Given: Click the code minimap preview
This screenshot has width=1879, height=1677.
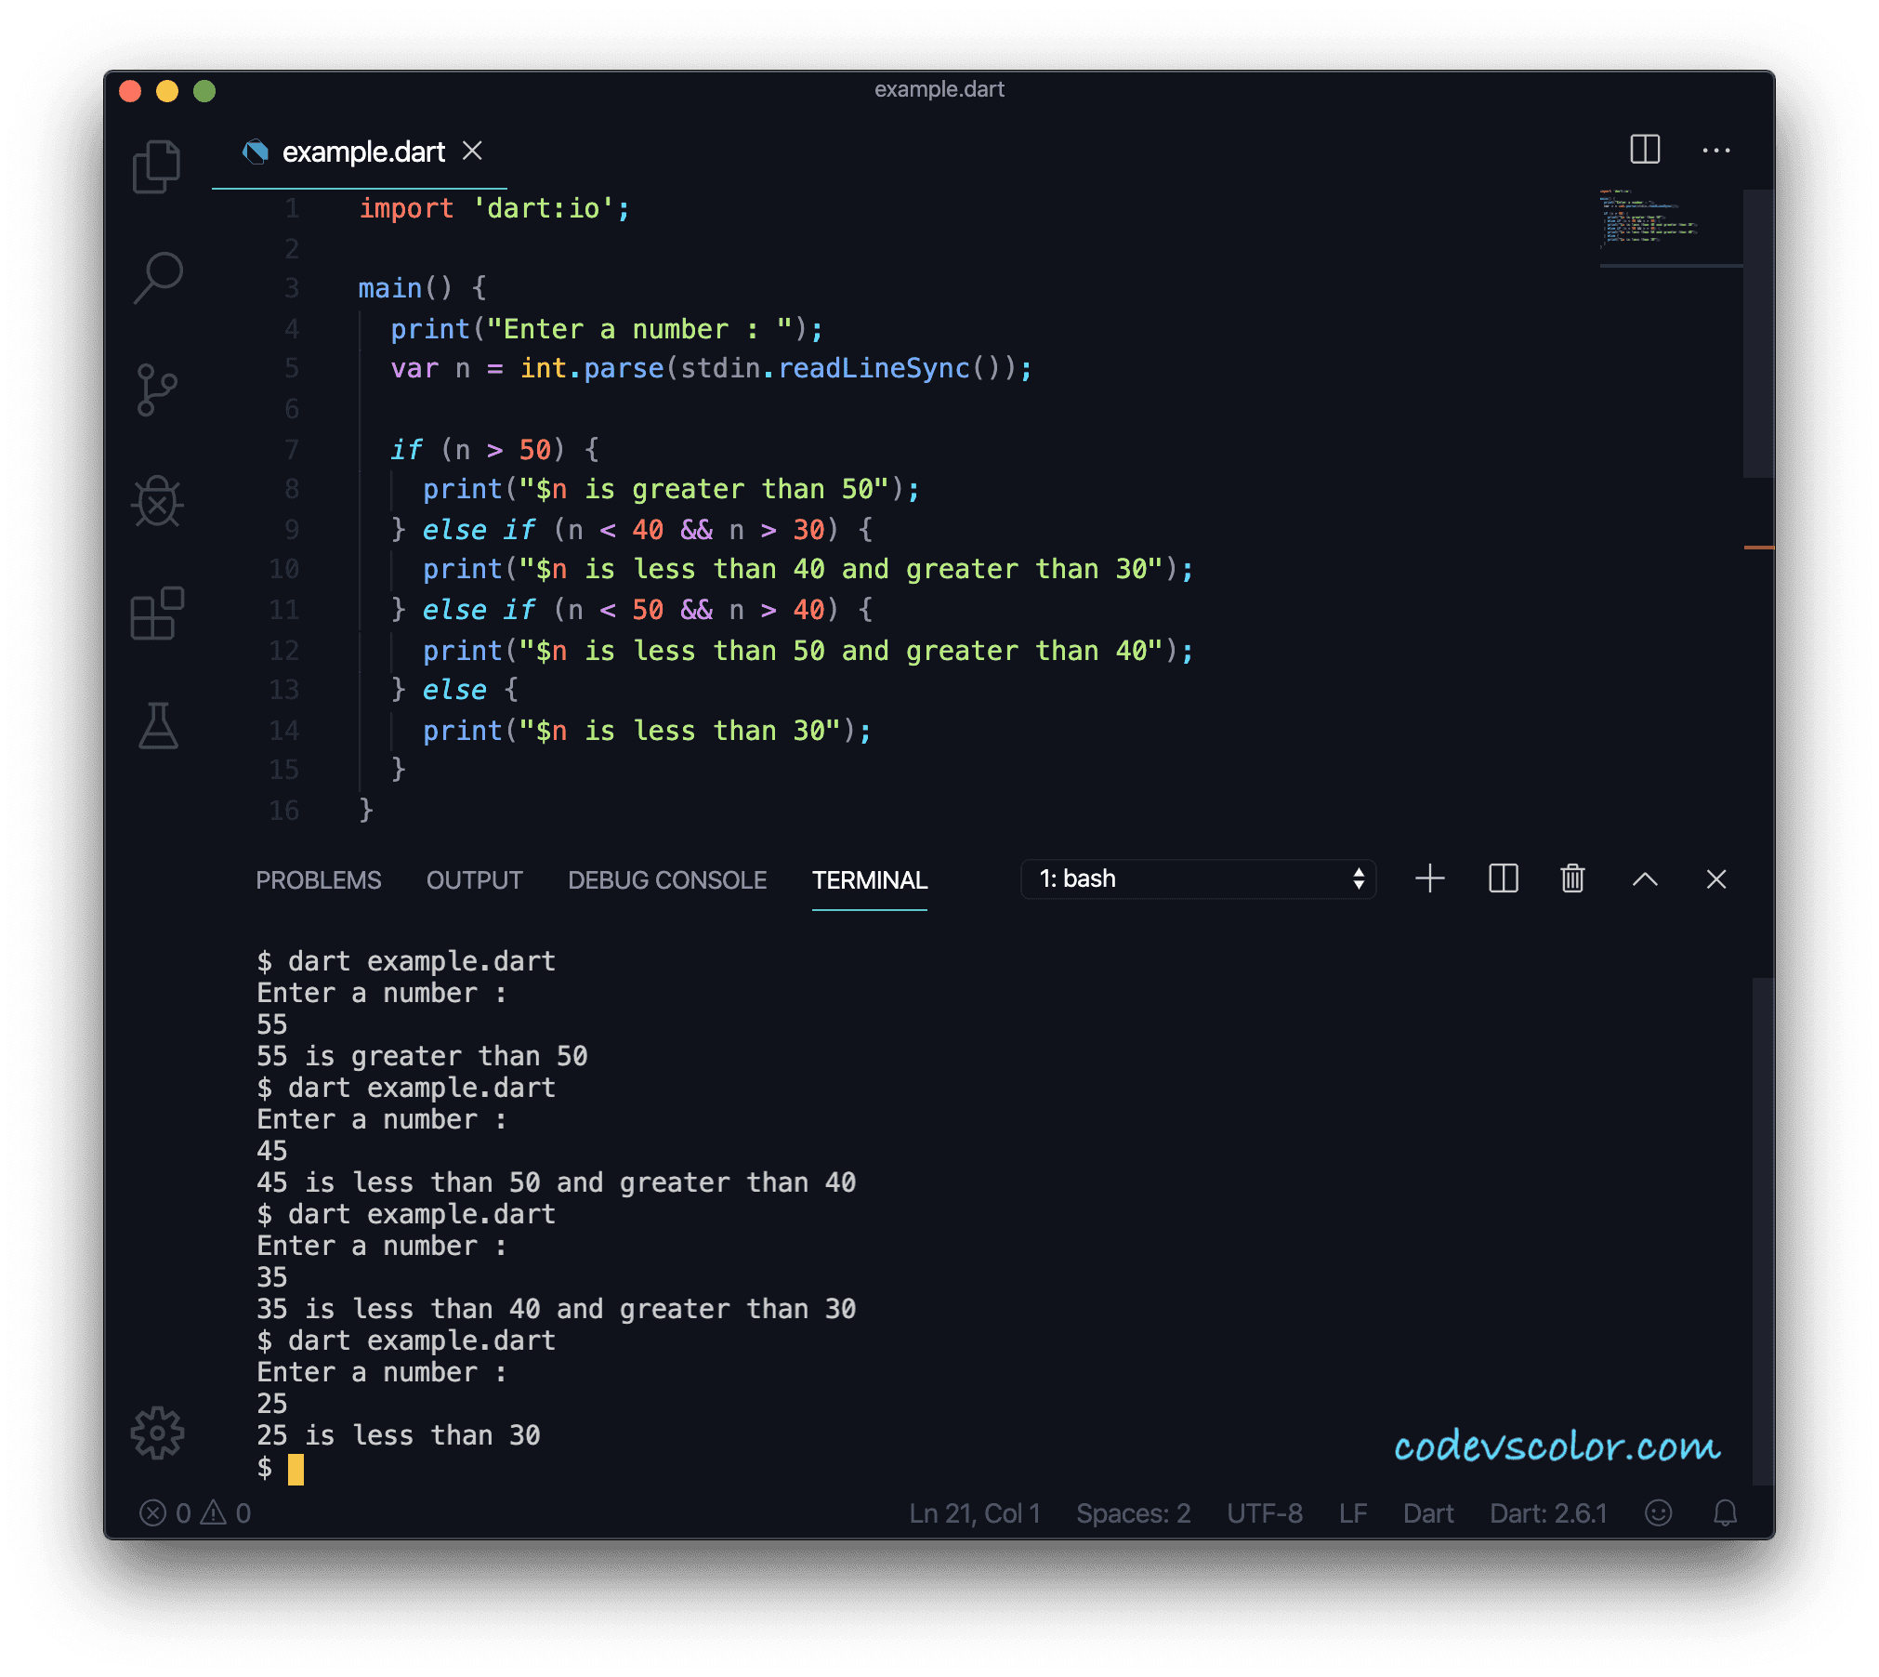Looking at the screenshot, I should tap(1669, 228).
